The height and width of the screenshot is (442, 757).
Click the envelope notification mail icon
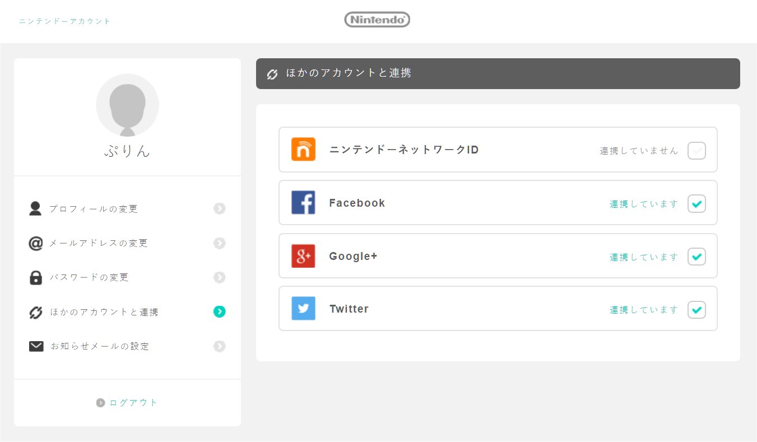click(x=36, y=346)
